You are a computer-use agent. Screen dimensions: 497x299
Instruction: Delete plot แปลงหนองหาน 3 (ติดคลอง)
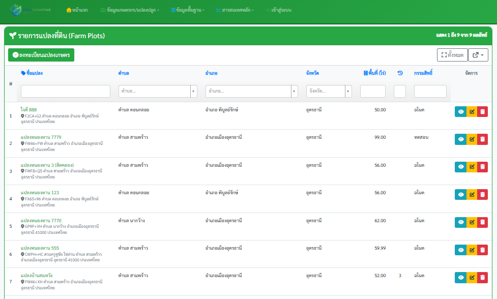pos(482,167)
